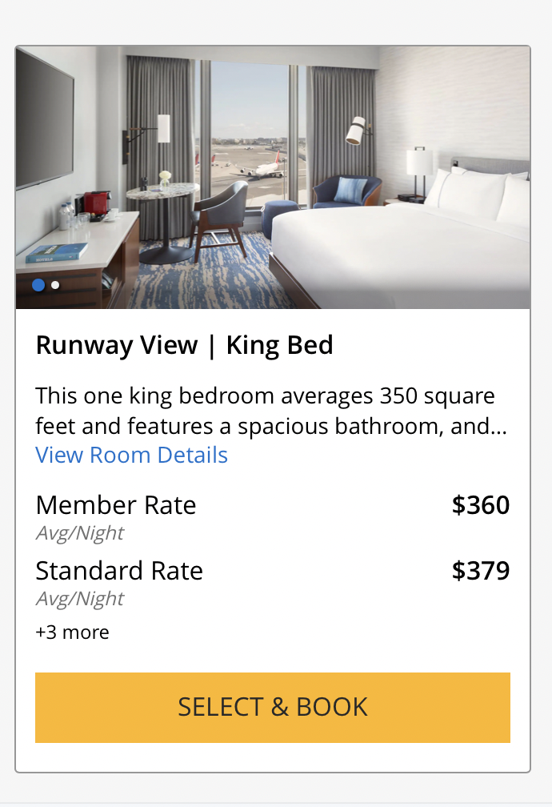Choose the Standard Rate option

pyautogui.click(x=119, y=571)
